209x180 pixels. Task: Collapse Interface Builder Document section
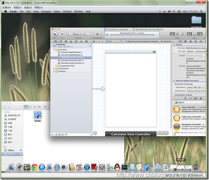click(x=174, y=80)
